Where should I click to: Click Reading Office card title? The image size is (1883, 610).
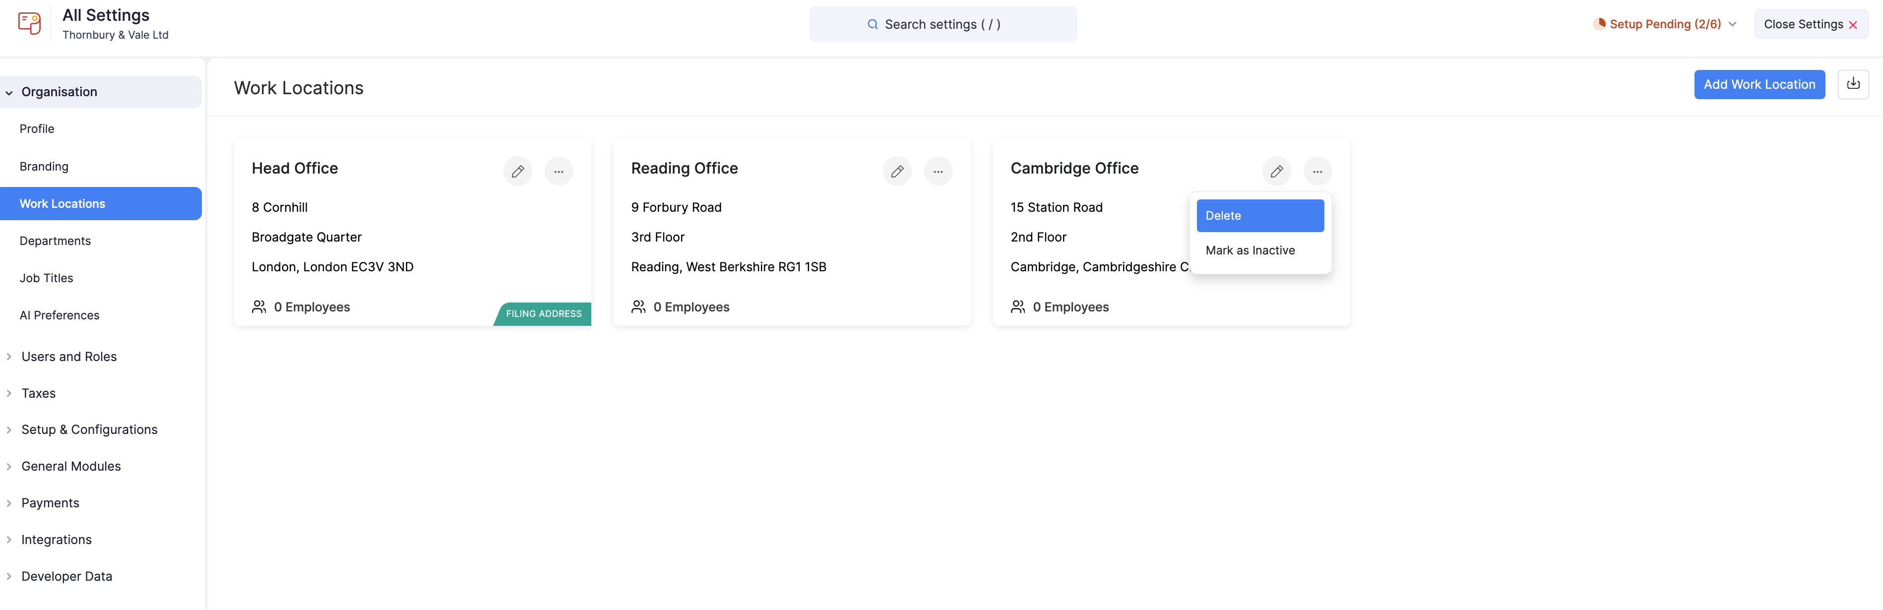[684, 168]
